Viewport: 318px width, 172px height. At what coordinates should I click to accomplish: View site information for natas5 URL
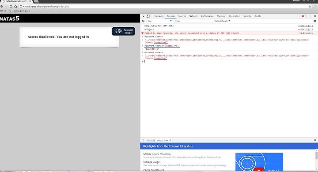(x=21, y=7)
